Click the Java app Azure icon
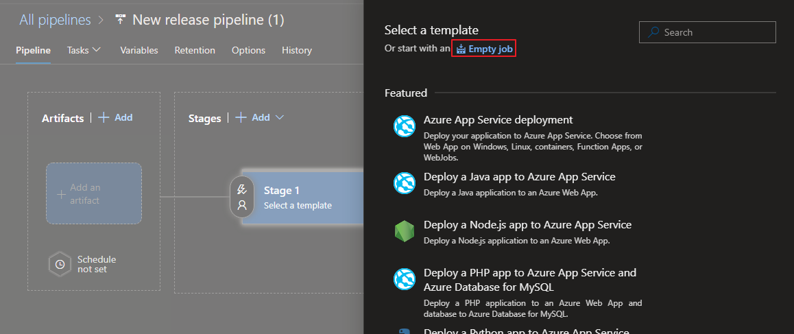This screenshot has height=334, width=794. 405,183
